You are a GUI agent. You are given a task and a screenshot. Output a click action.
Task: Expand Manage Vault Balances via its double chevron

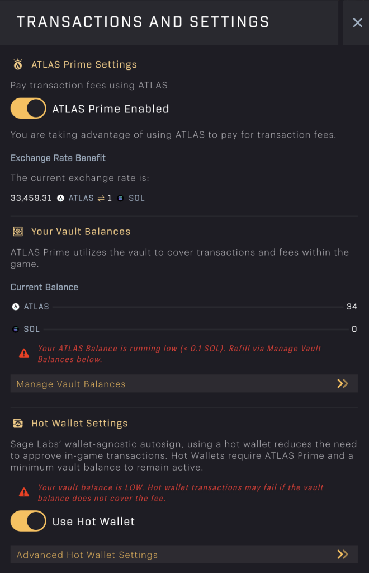point(343,383)
